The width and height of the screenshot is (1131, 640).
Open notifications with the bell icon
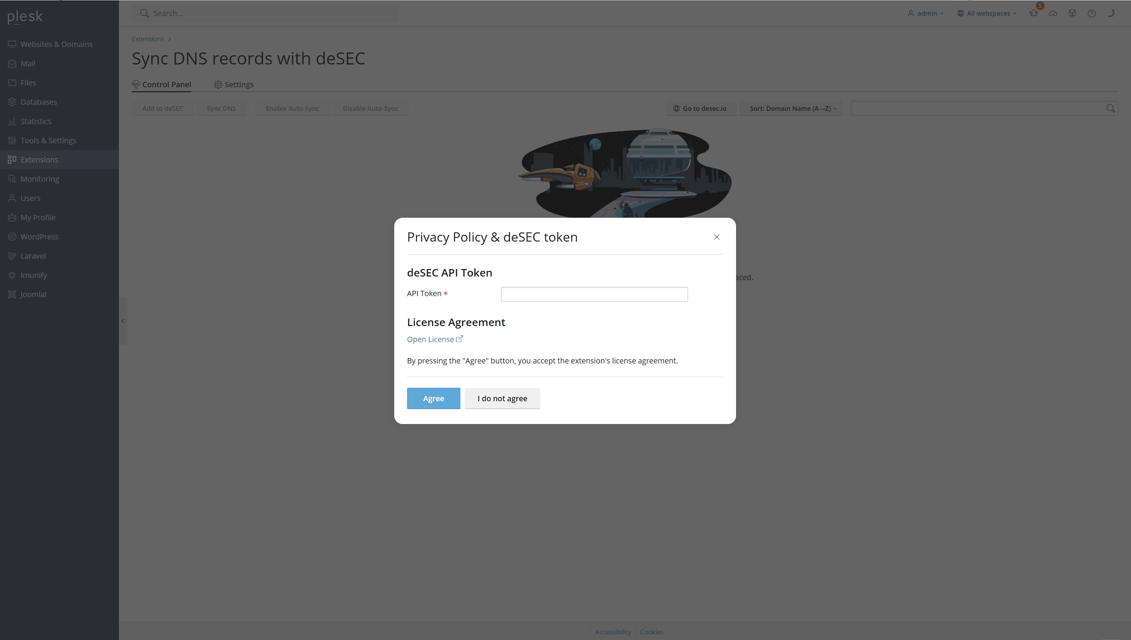pos(1033,13)
